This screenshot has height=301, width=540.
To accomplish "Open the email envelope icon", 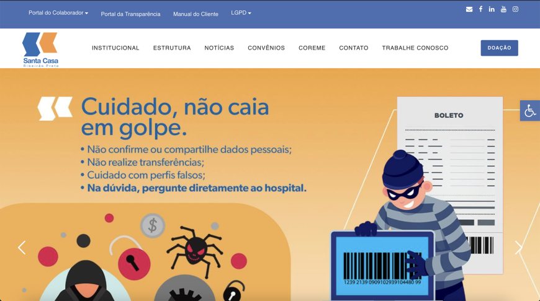I will click(469, 9).
